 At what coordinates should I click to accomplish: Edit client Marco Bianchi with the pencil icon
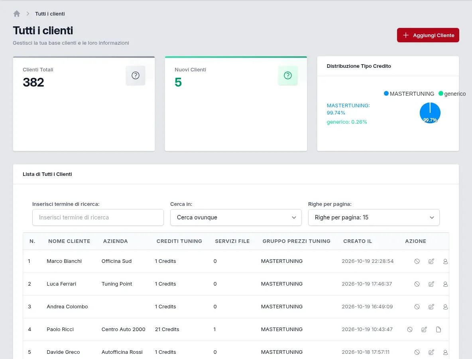point(431,261)
